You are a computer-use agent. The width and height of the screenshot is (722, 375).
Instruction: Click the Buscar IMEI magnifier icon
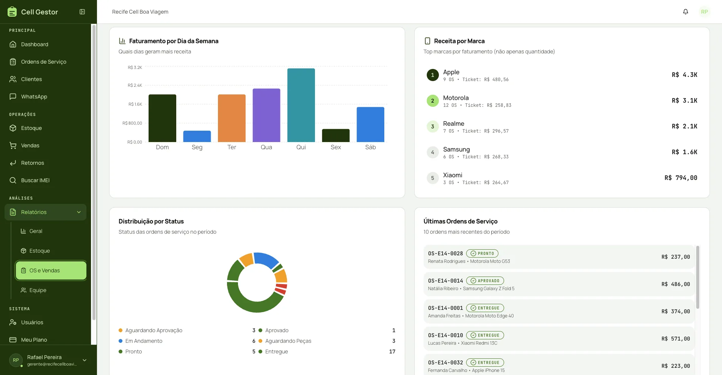[13, 180]
